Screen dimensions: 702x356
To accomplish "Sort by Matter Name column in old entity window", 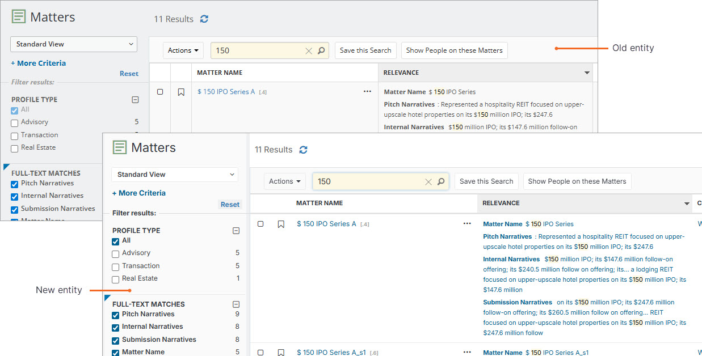I will (220, 73).
